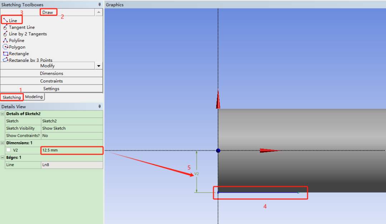Click the Graphics panel title

[x=115, y=5]
